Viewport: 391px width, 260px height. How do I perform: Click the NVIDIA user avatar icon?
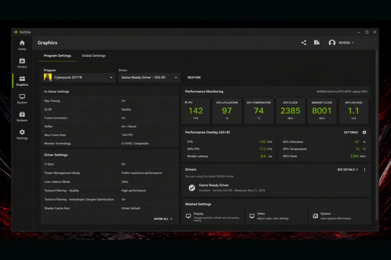[332, 43]
